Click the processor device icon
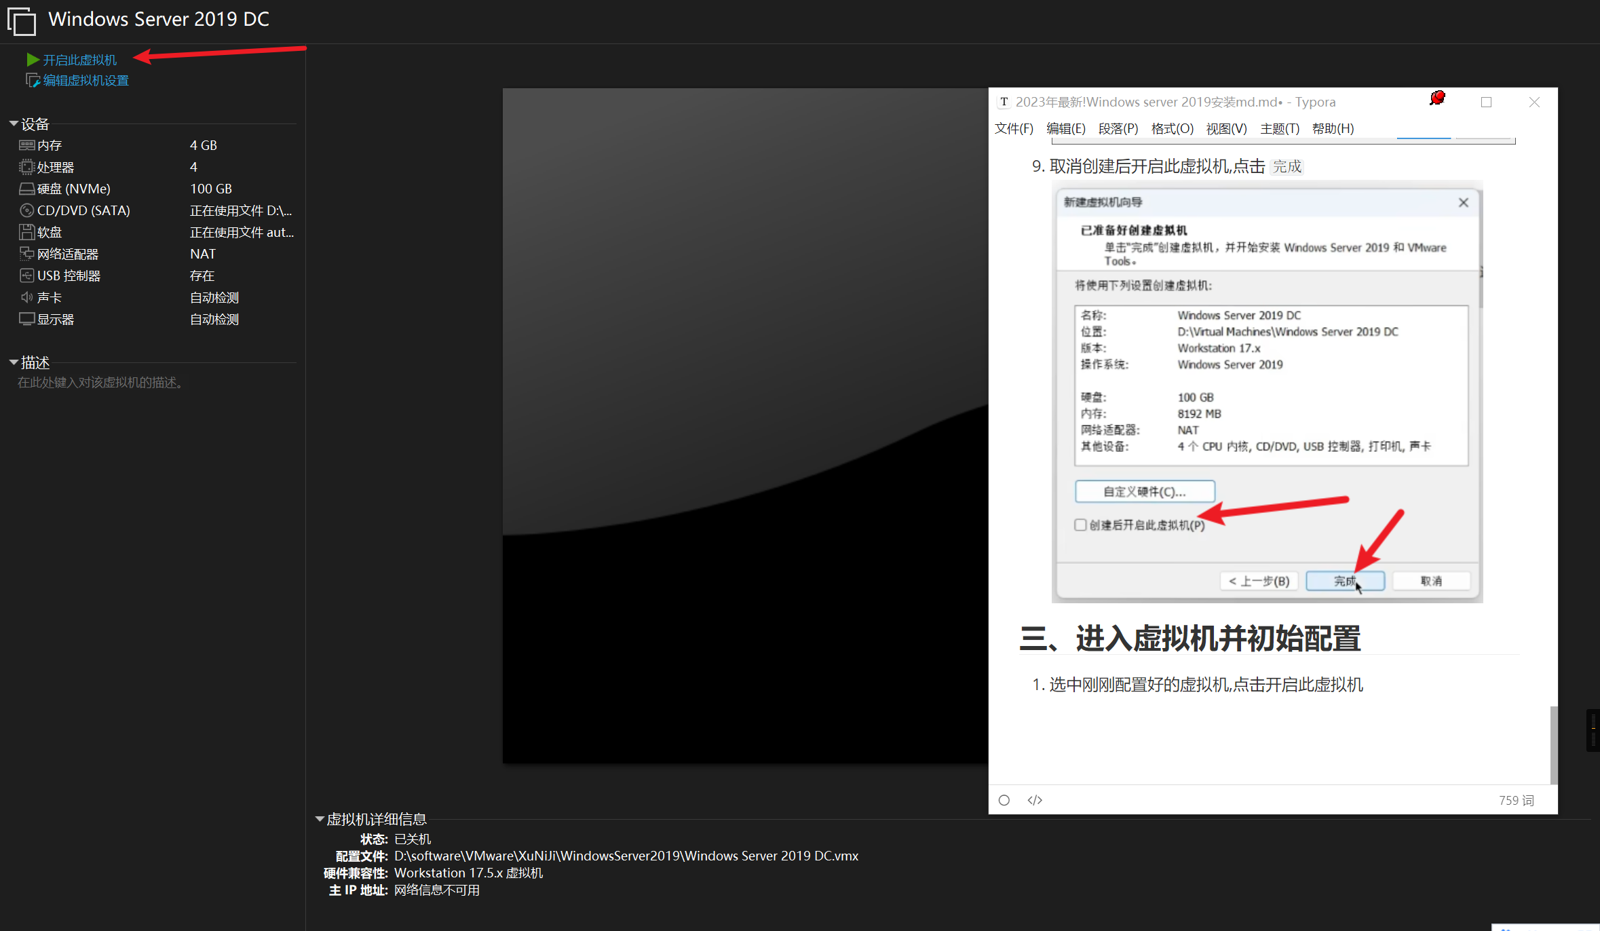This screenshot has height=931, width=1600. [26, 167]
